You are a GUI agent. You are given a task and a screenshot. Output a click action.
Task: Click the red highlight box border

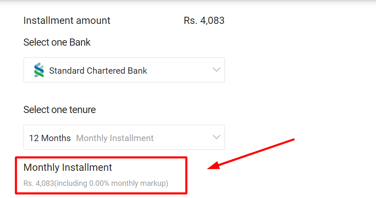(x=101, y=157)
